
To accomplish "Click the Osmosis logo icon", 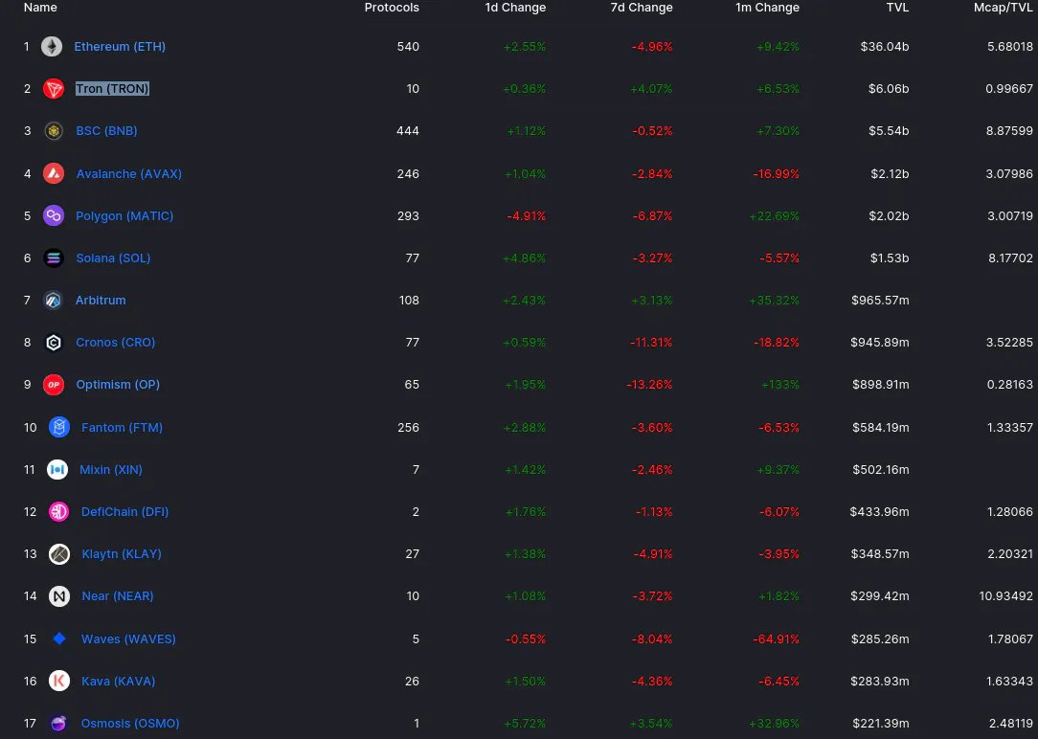I will (x=59, y=723).
